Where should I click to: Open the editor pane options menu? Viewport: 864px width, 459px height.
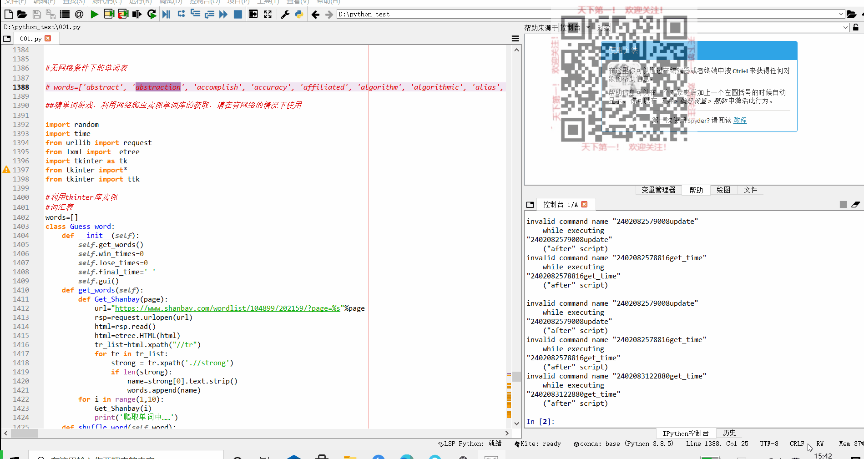coord(515,39)
